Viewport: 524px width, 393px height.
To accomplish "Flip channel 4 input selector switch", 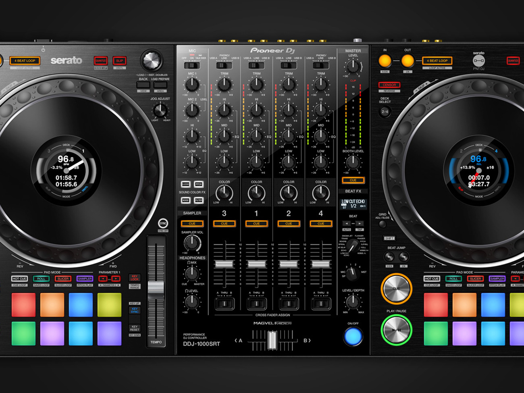I will click(x=320, y=65).
